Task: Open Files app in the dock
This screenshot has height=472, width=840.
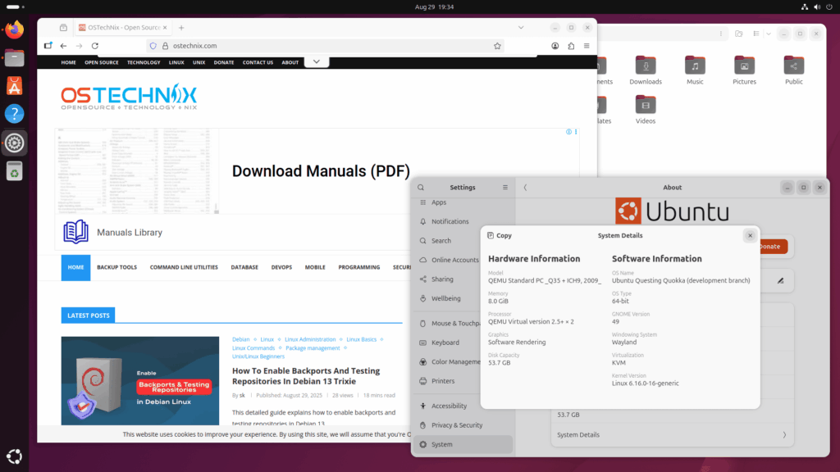Action: click(x=15, y=58)
